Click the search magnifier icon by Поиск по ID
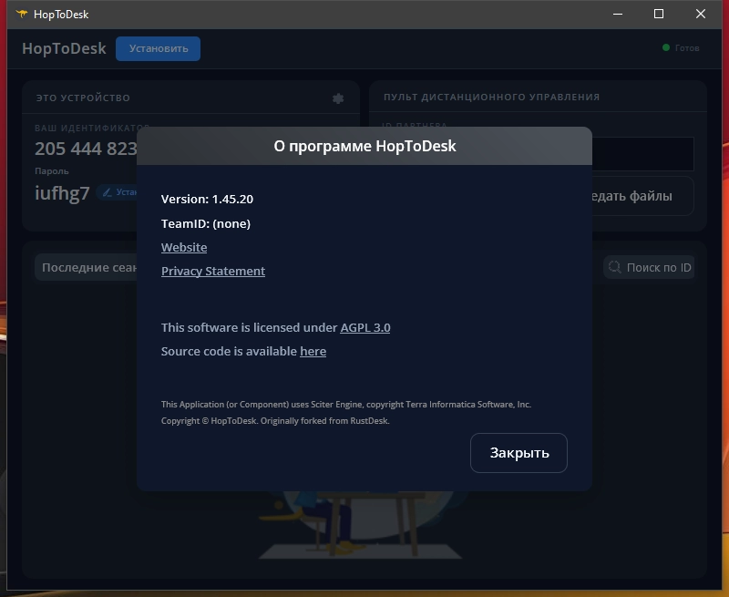This screenshot has height=597, width=729. [614, 267]
